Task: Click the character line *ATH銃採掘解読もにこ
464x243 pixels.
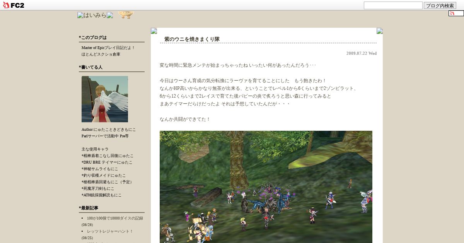Action: [101, 195]
